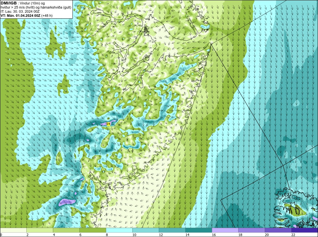Click the yellow 26 maximum gust label
Screen dimensions: 318x237
tap(108, 124)
